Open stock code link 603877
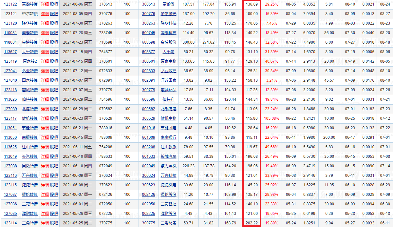This screenshot has height=227, width=393. pos(149,52)
